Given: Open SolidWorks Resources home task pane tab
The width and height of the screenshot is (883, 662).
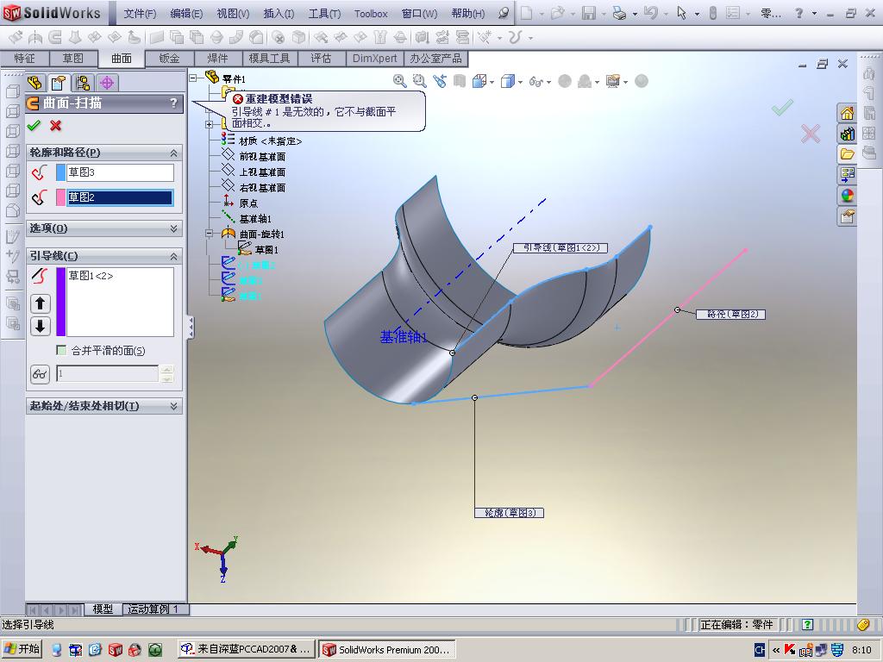Looking at the screenshot, I should (847, 113).
